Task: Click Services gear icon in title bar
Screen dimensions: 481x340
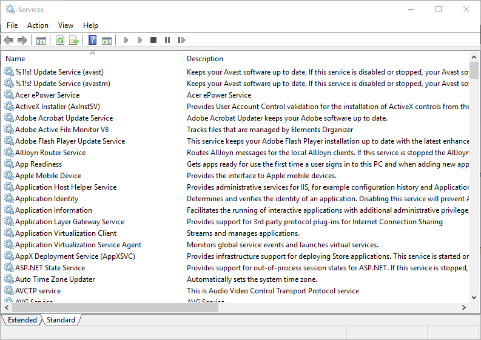Action: [10, 10]
